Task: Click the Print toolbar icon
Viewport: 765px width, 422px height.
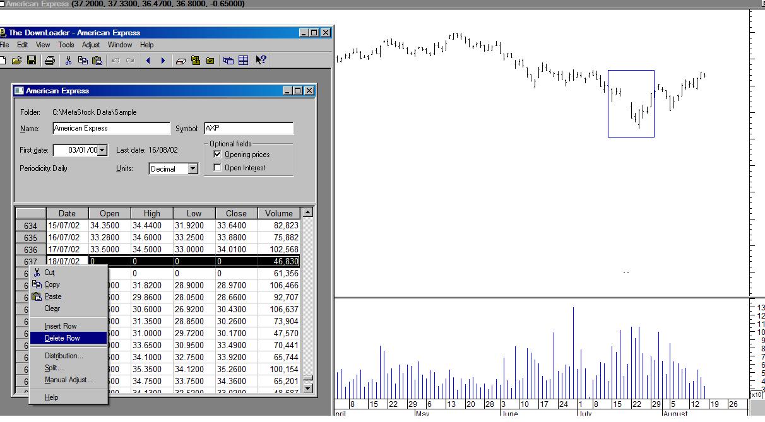Action: click(50, 61)
